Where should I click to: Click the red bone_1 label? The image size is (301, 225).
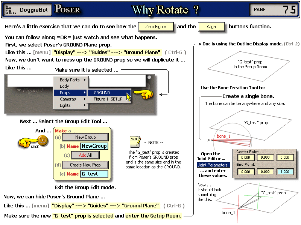223,136
